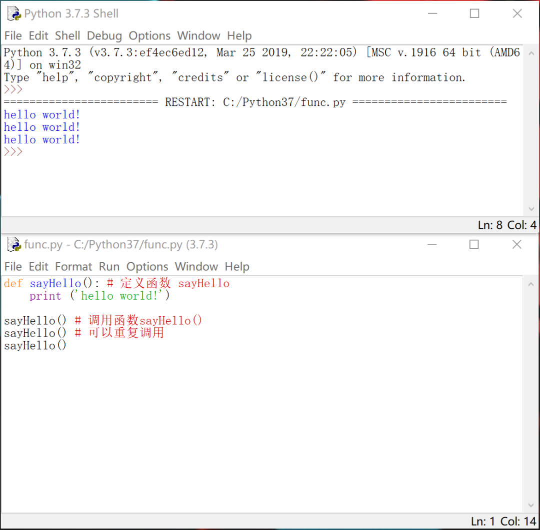Click editor scrollbar down arrow

tap(531, 505)
